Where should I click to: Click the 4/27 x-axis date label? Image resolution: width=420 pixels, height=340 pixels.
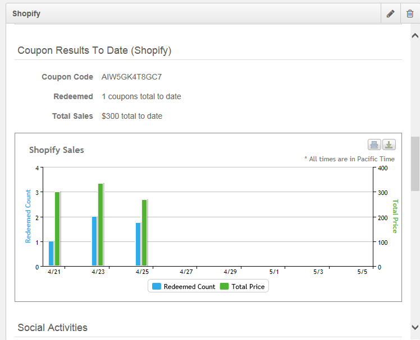pos(186,272)
